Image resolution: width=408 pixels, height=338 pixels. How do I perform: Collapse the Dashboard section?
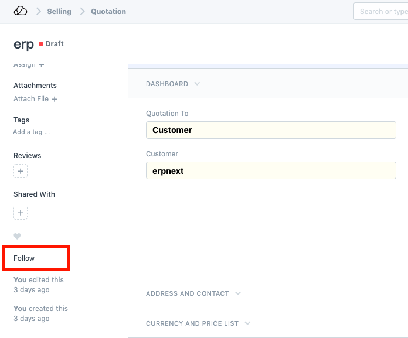click(x=173, y=84)
